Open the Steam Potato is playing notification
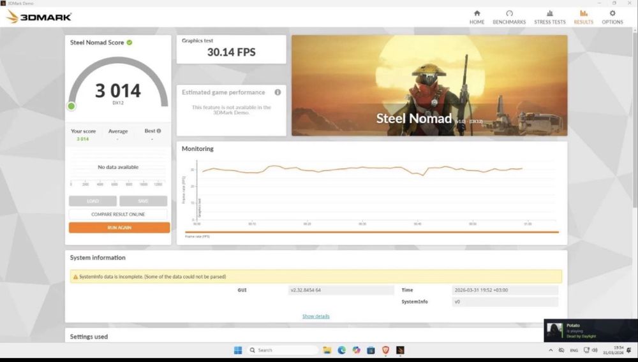 pos(591,331)
